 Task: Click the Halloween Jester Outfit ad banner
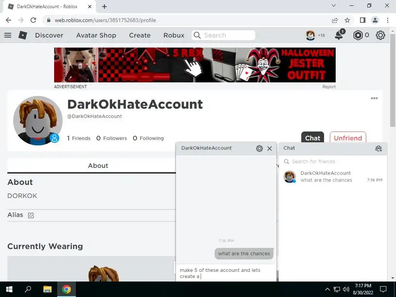tap(195, 65)
